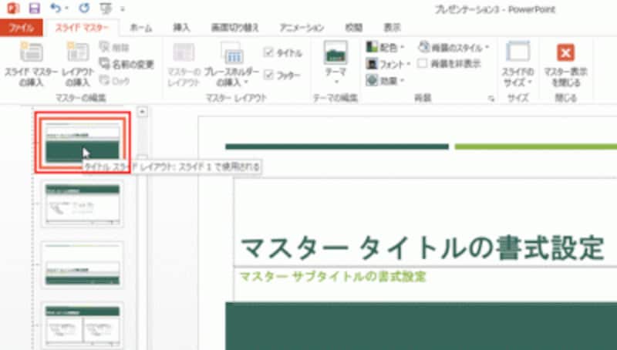Switch to the ホーム tab
The height and width of the screenshot is (350, 617).
coord(141,28)
